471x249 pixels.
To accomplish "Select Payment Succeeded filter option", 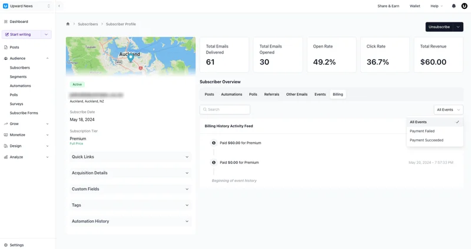I will [x=426, y=140].
